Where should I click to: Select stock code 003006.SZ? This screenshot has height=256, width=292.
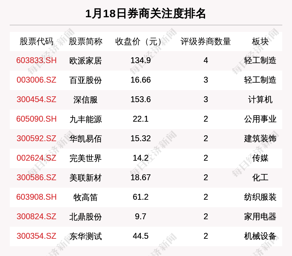[36, 80]
